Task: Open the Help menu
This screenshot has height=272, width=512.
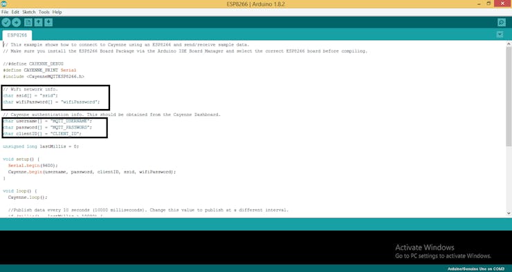Action: [57, 12]
